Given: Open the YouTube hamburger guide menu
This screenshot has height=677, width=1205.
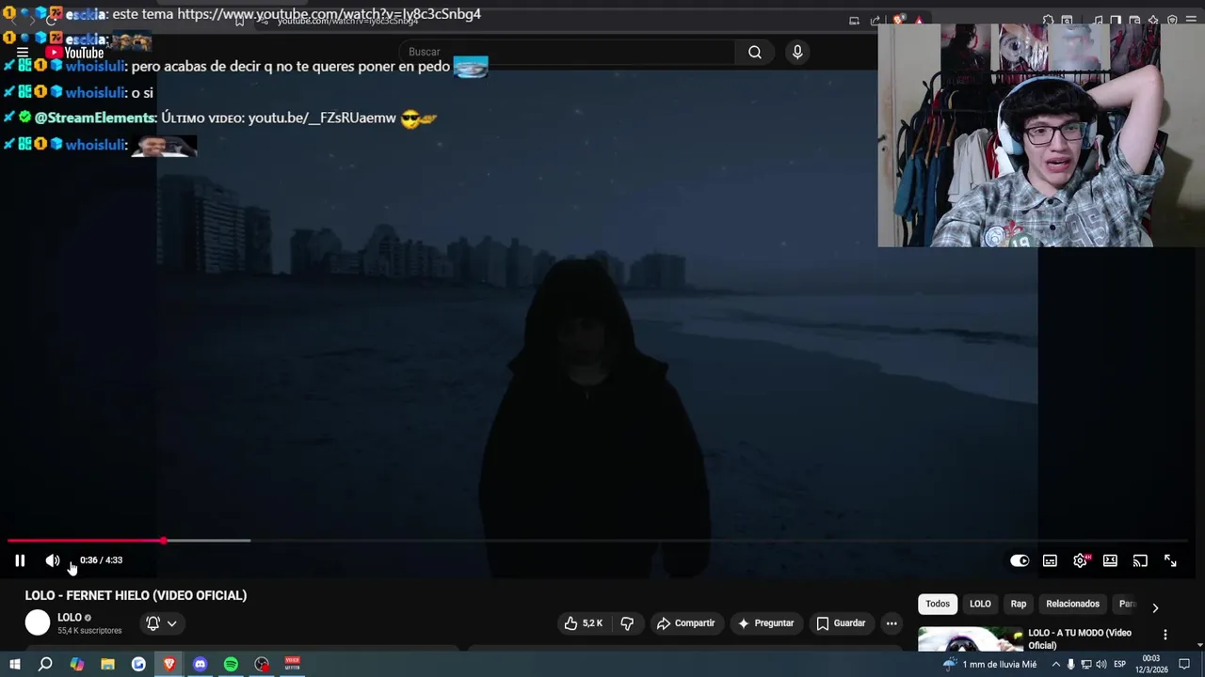Looking at the screenshot, I should (22, 53).
